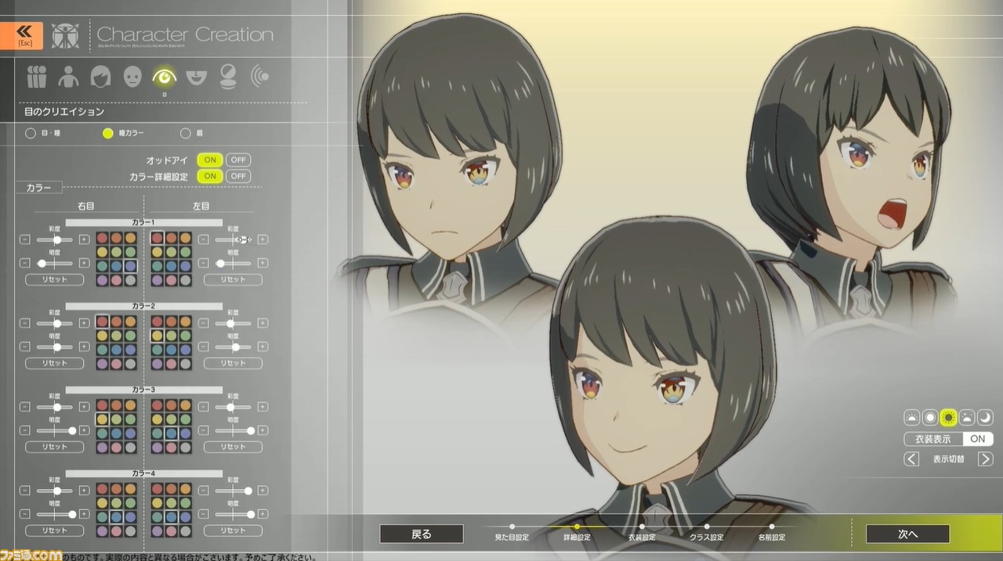Increase left eye カラー1 明度 with plus
The height and width of the screenshot is (561, 1003).
tap(263, 264)
